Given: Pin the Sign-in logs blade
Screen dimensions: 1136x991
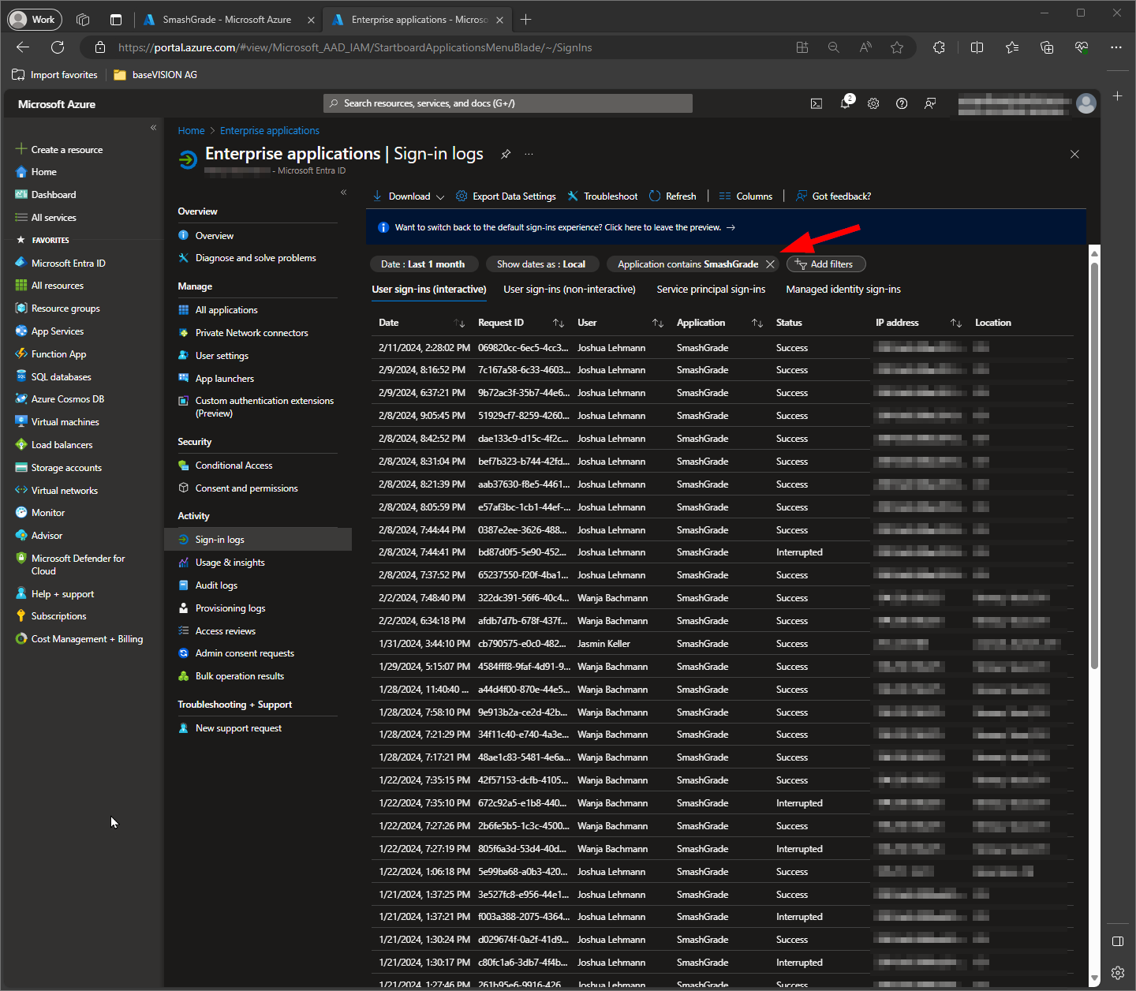Looking at the screenshot, I should (x=506, y=154).
